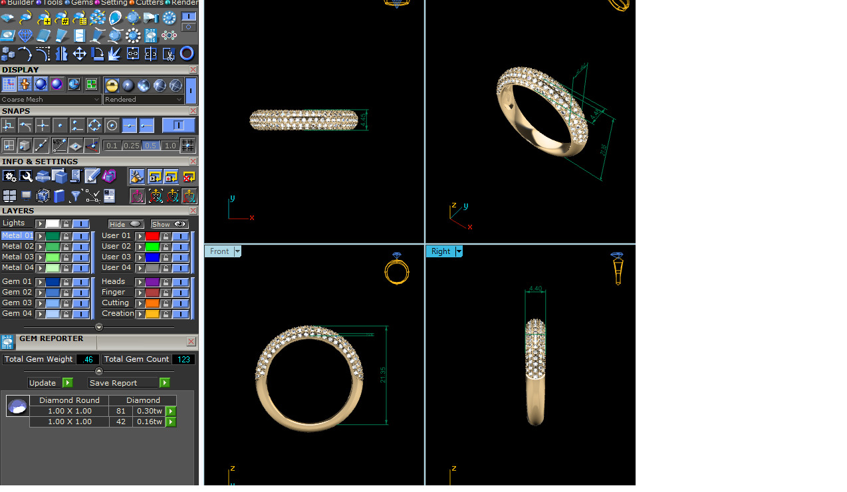The width and height of the screenshot is (847, 492).
Task: Toggle the grid display icon
Action: point(9,84)
